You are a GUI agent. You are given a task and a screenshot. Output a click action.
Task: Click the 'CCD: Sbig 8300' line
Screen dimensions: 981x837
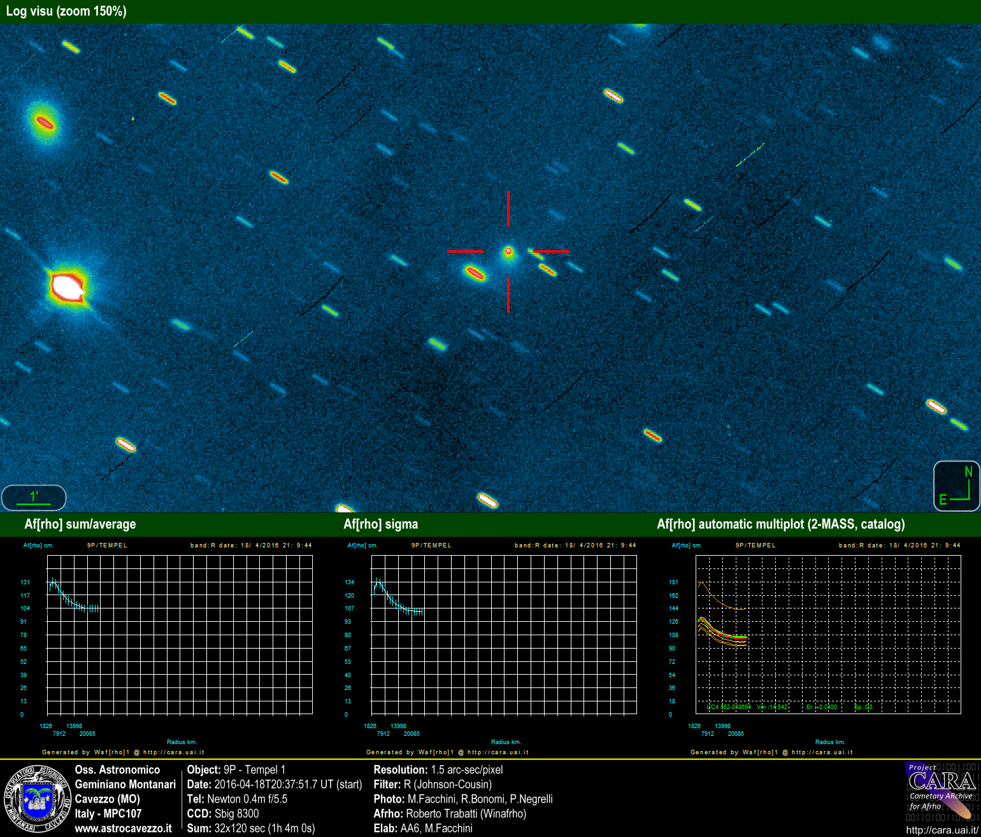click(223, 813)
